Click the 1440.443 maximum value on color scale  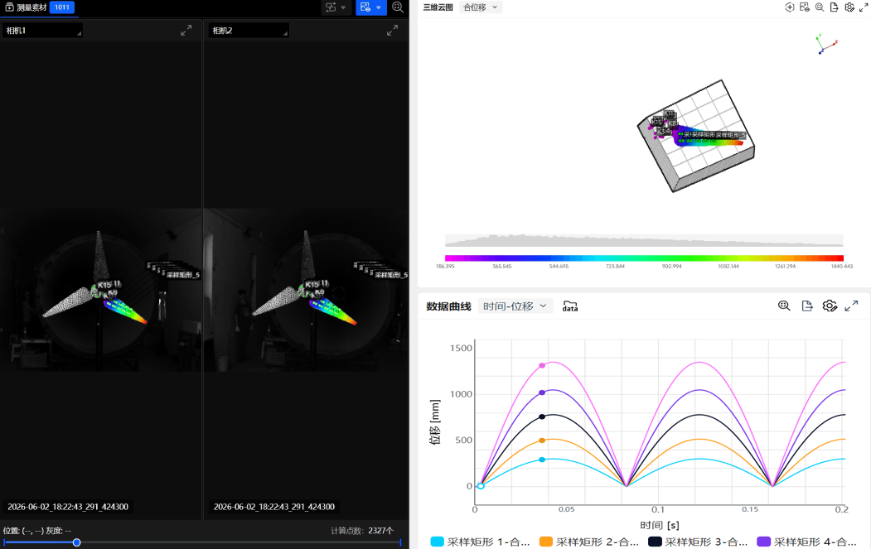[841, 267]
